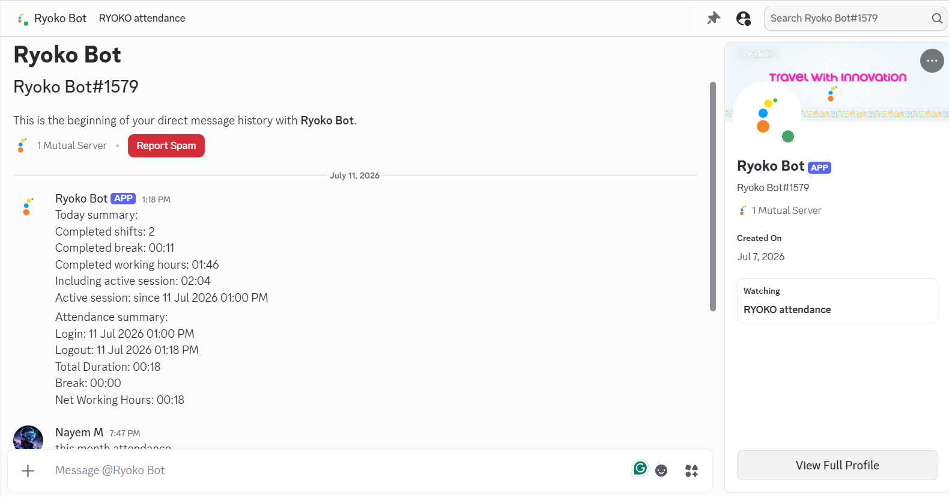This screenshot has height=497, width=949.
Task: Click the 'Today summary:' heading line
Action: pyautogui.click(x=97, y=215)
